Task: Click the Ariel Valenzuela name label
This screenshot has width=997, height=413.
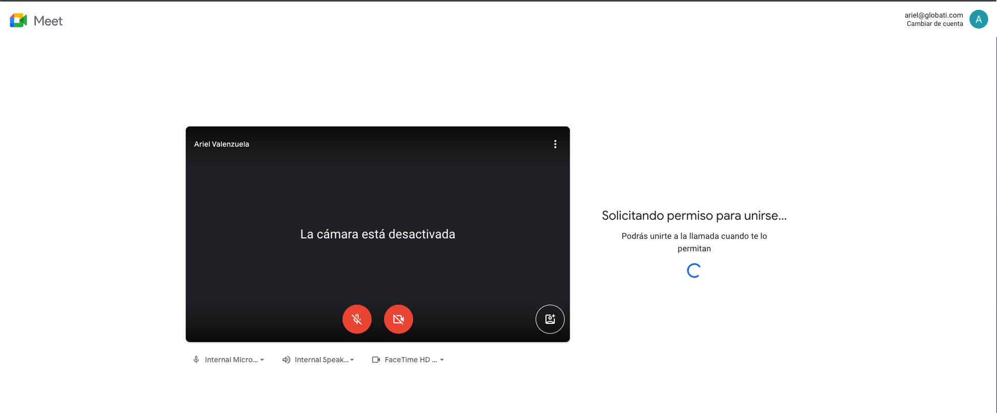Action: 222,144
